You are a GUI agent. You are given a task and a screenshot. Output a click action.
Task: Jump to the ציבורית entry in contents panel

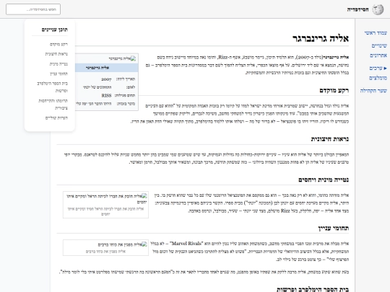point(53,105)
